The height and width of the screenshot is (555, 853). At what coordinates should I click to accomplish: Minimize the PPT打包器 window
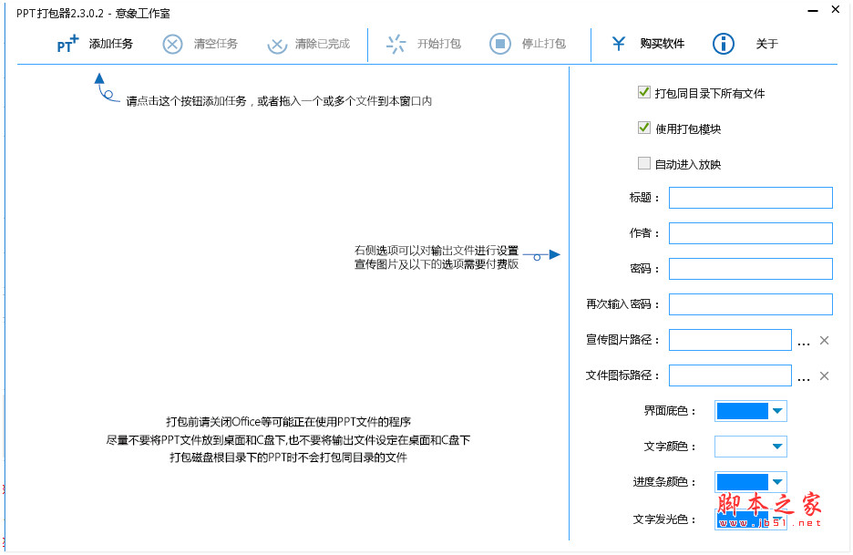[813, 10]
